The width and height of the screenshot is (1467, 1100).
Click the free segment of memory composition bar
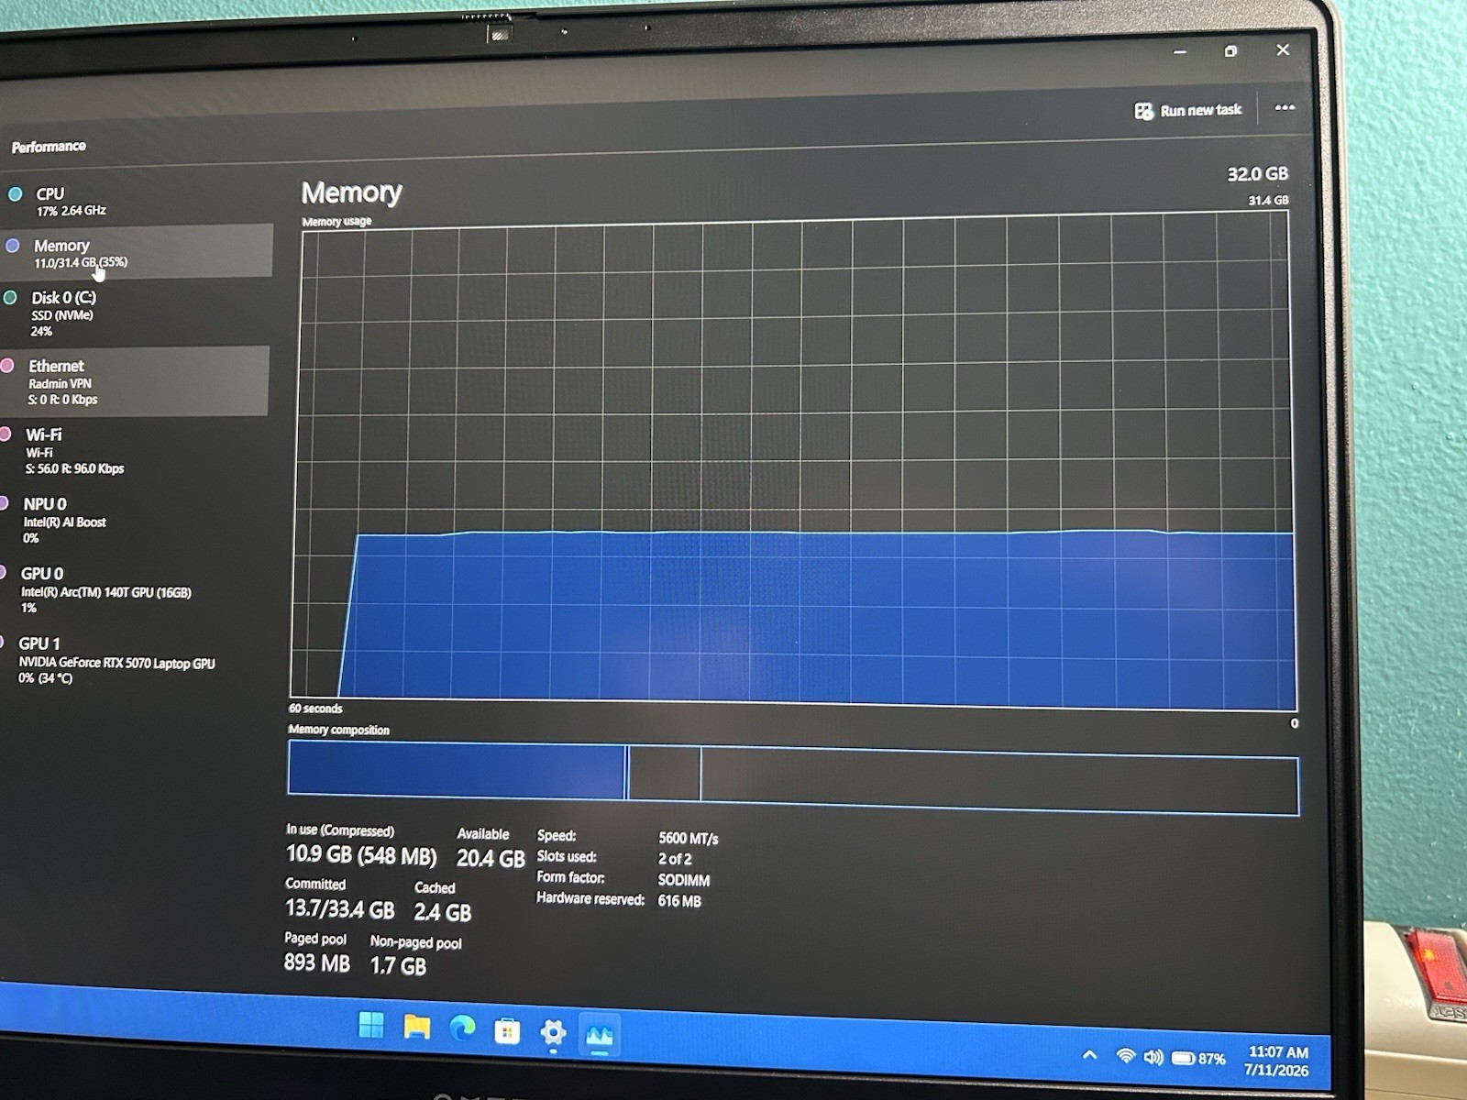point(999,781)
